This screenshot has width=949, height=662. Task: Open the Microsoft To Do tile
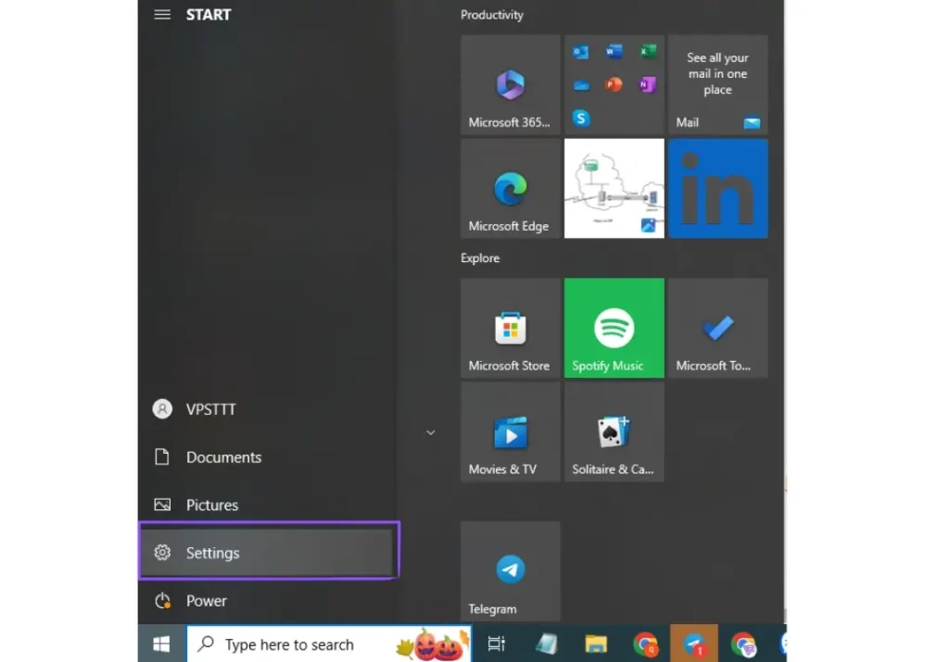[x=718, y=328]
